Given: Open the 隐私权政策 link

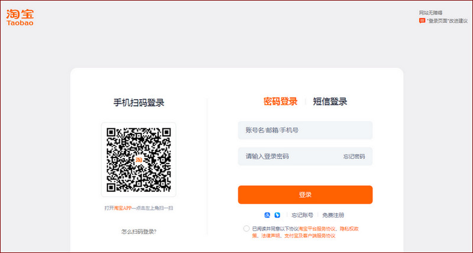Looking at the screenshot, I should (x=305, y=232).
